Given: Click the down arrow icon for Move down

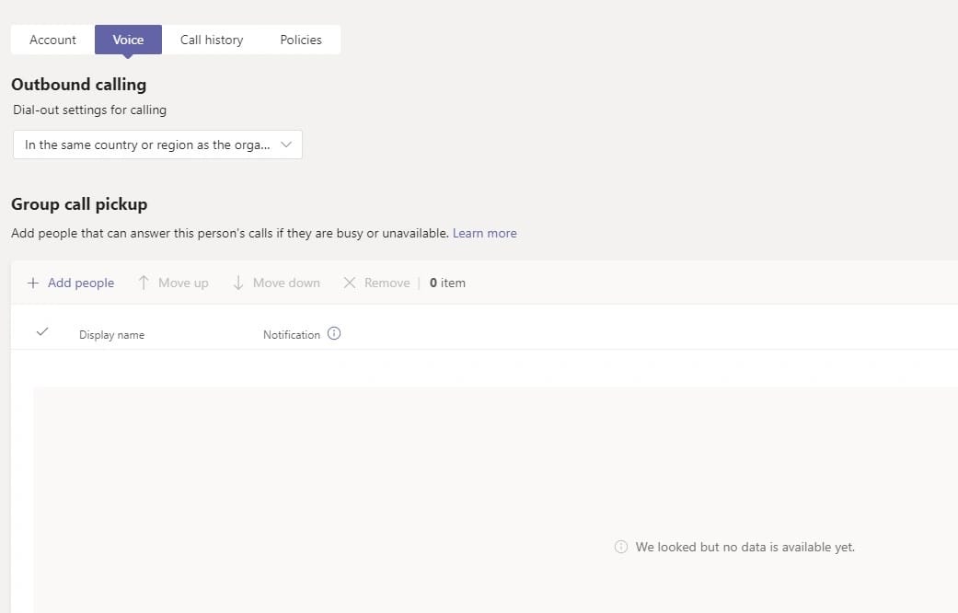Looking at the screenshot, I should 238,283.
